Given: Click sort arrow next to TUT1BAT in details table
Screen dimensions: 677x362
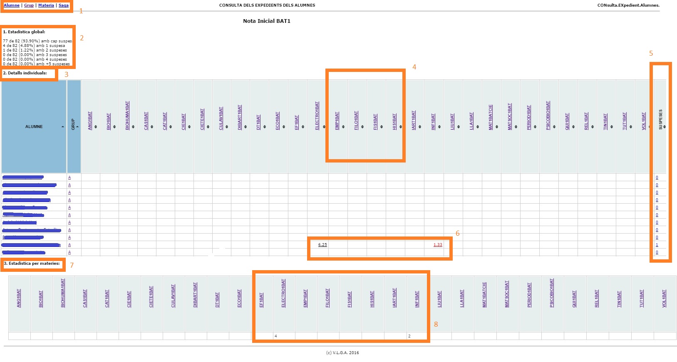Looking at the screenshot, I should [631, 127].
